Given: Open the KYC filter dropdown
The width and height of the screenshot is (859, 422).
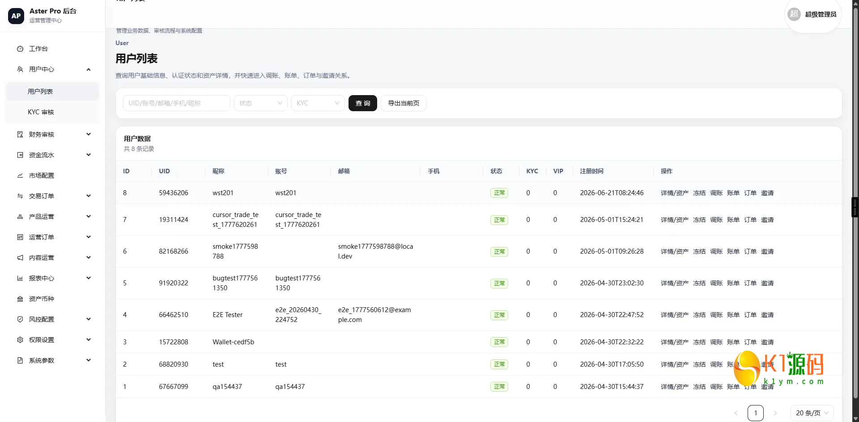Looking at the screenshot, I should pyautogui.click(x=318, y=103).
